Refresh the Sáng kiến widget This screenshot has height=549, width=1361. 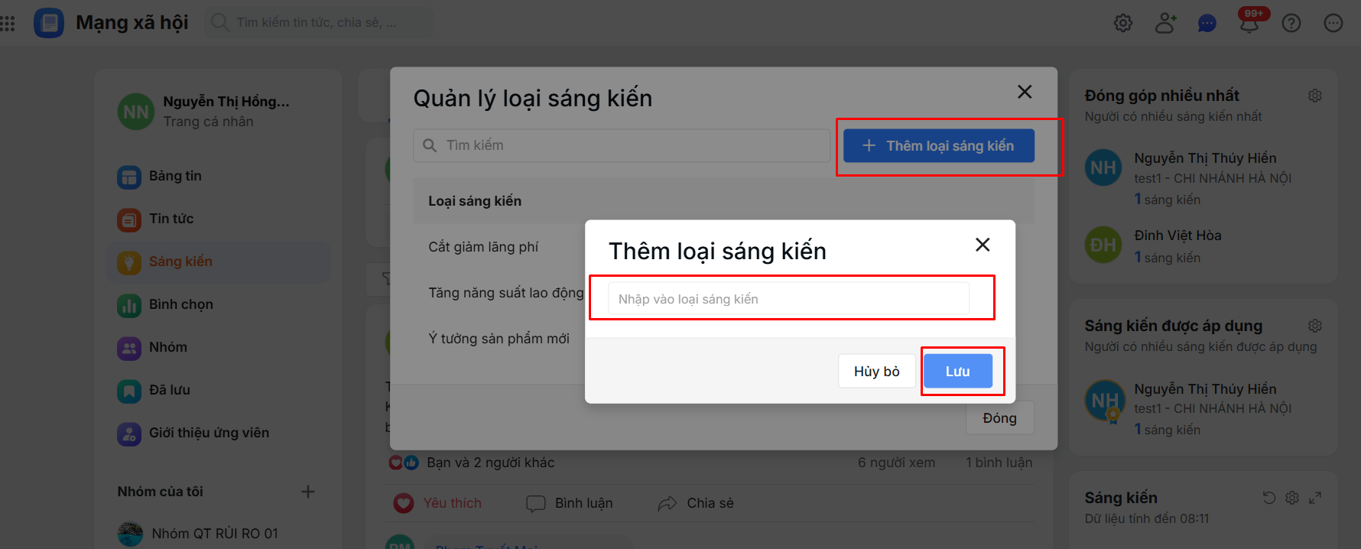(1269, 498)
